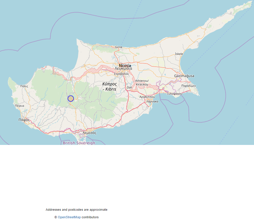254x220 pixels.
Task: Select the Girne label on map
Action: [x=119, y=47]
